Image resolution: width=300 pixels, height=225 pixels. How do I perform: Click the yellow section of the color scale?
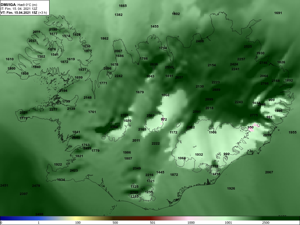(76, 218)
